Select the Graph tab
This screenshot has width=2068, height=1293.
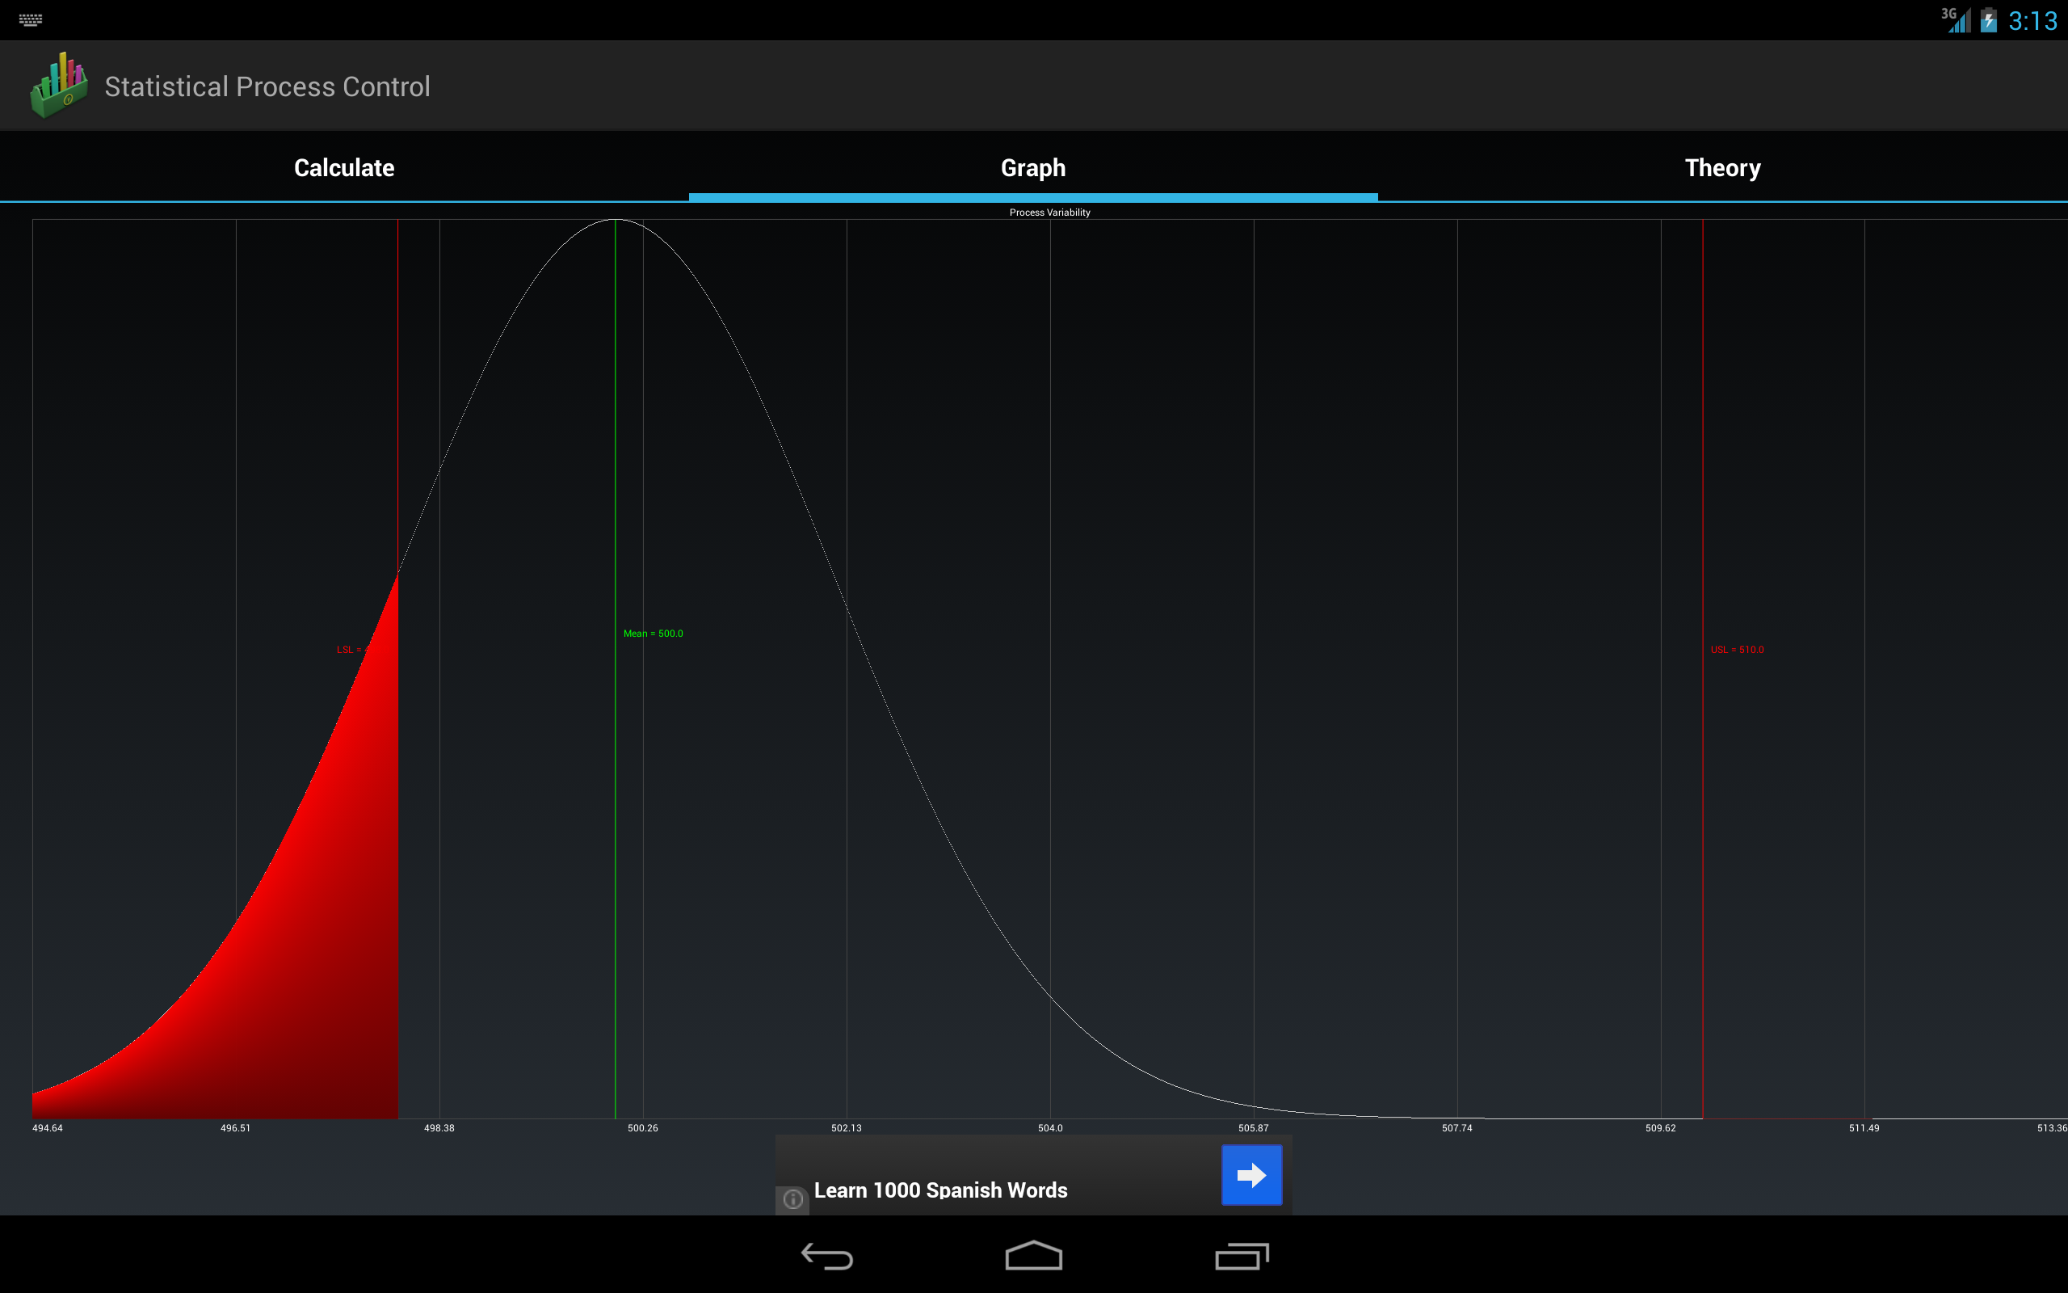click(x=1033, y=167)
